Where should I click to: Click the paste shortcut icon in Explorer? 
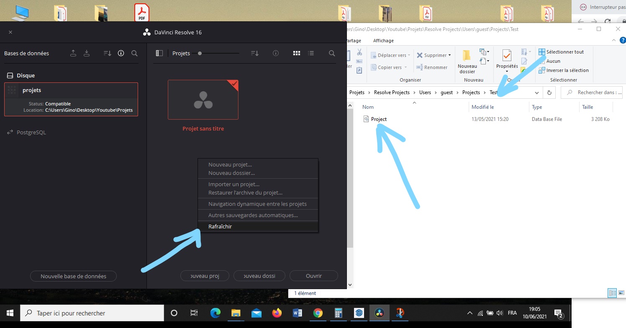coord(359,70)
